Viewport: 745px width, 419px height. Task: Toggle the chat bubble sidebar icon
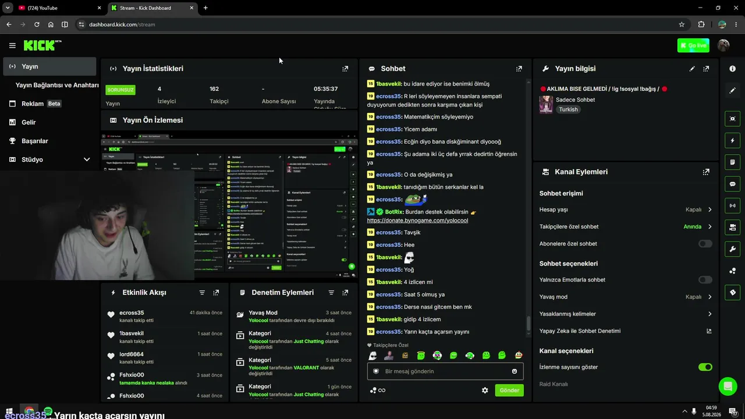click(732, 184)
